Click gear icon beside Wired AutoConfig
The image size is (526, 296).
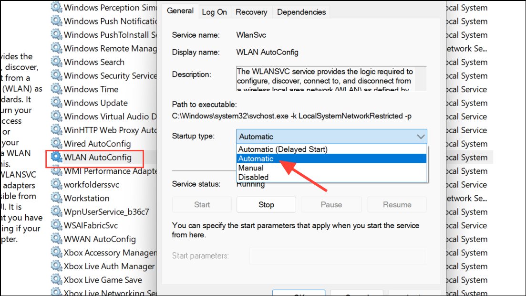coord(56,143)
